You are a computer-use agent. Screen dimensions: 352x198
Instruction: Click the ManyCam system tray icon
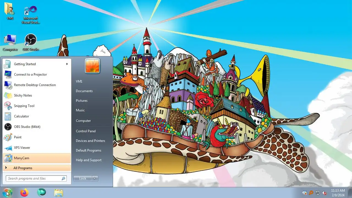[304, 193]
